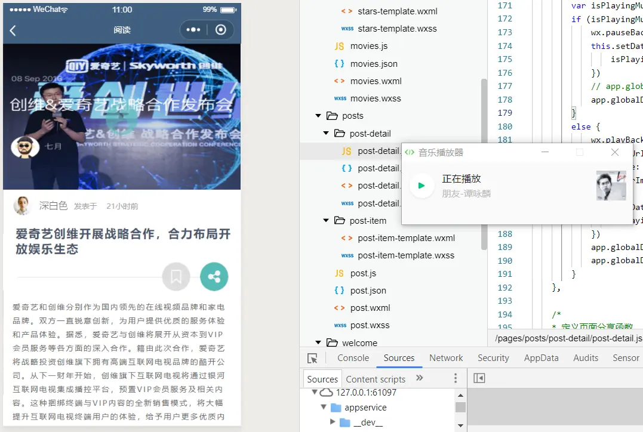The image size is (643, 432).
Task: Collapse the 127.0.0.1:61097 node
Action: [315, 392]
